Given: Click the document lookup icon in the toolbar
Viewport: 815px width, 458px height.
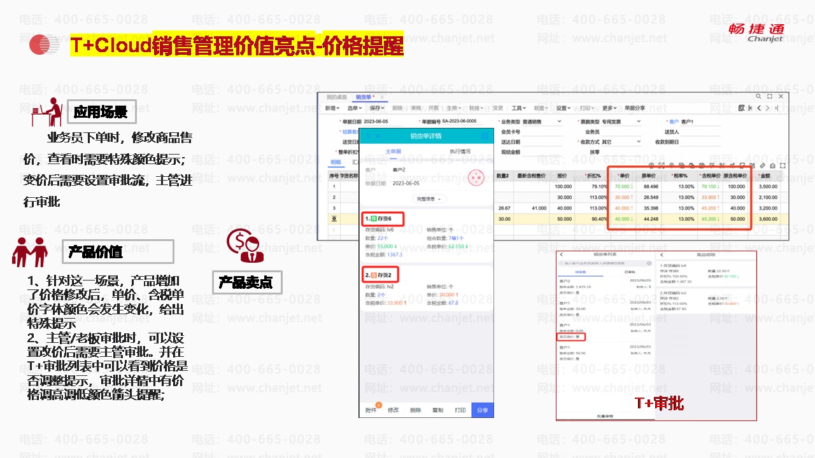Looking at the screenshot, I should click(x=741, y=108).
